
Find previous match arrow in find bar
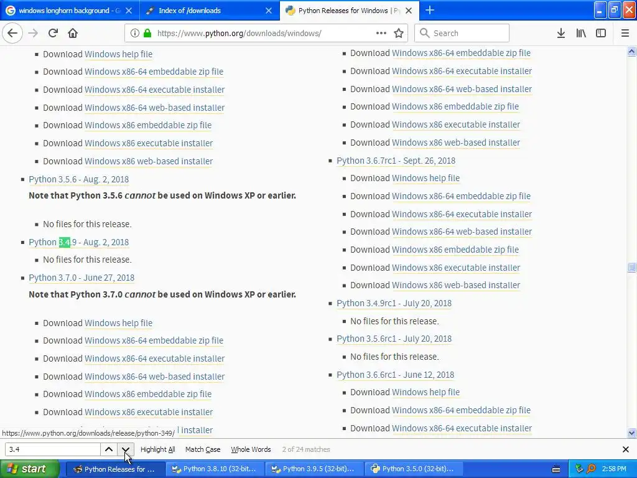click(109, 449)
